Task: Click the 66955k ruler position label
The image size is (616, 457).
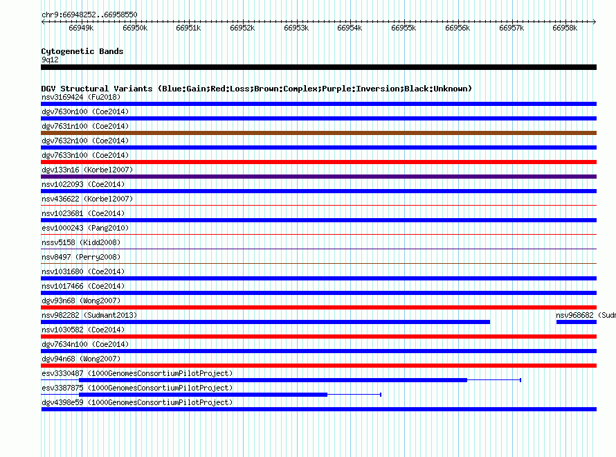Action: [x=404, y=28]
